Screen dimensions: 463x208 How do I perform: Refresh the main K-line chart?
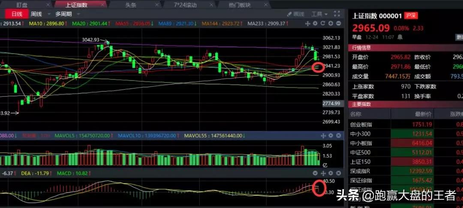point(323,24)
